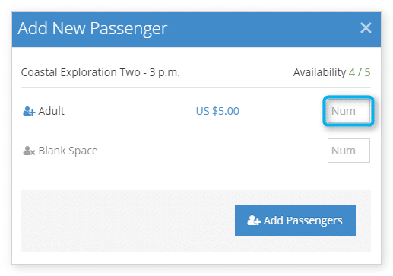Click the US $5.00 price link

click(217, 111)
